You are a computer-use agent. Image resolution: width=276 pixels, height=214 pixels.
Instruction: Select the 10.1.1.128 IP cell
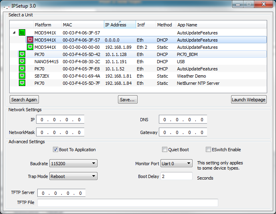click(x=116, y=54)
